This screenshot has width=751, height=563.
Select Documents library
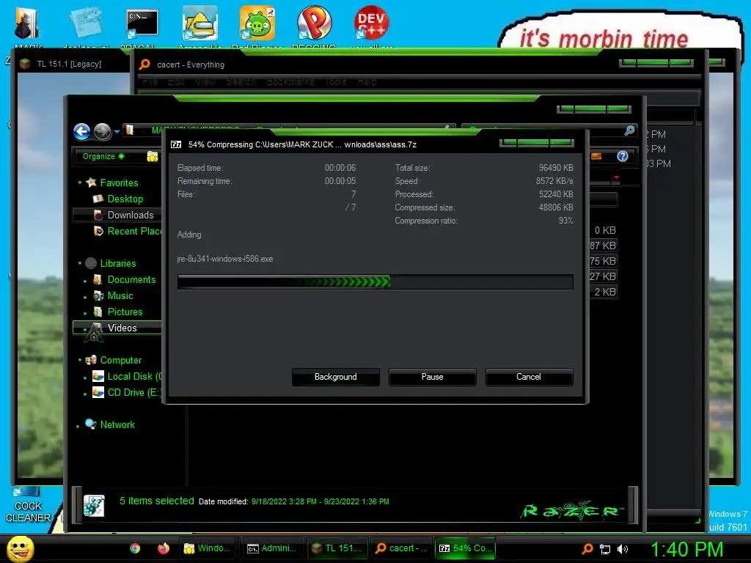[x=131, y=279]
